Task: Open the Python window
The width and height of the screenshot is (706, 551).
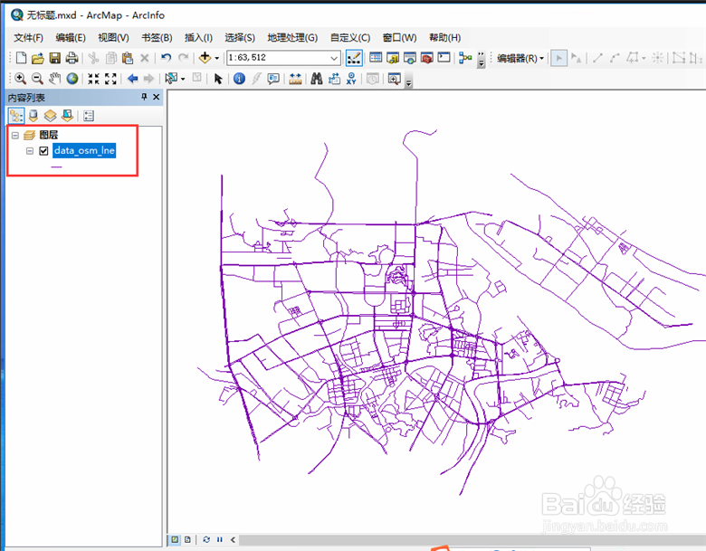Action: click(x=444, y=58)
